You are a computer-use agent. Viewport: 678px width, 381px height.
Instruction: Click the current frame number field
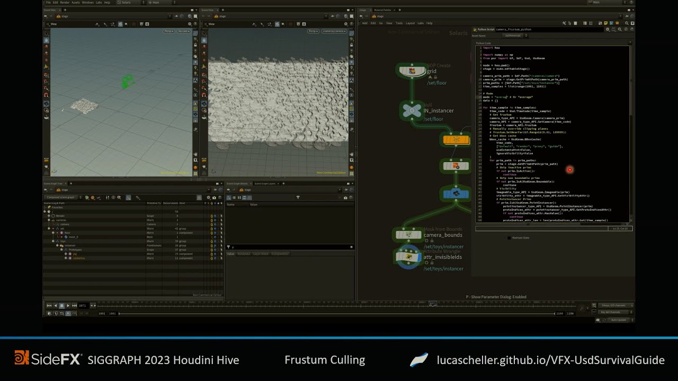point(83,305)
